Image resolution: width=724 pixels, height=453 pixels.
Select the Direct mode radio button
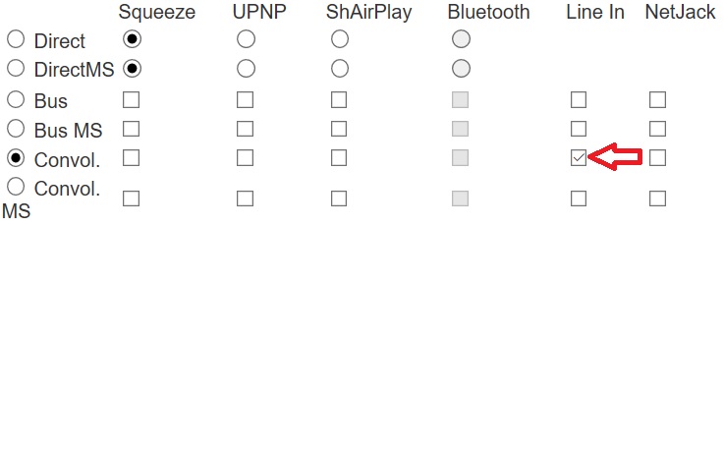tap(16, 40)
